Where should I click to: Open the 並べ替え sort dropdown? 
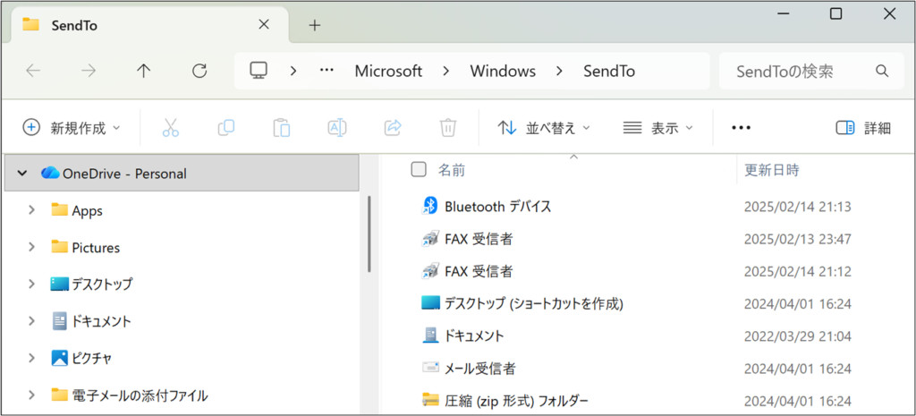click(544, 128)
